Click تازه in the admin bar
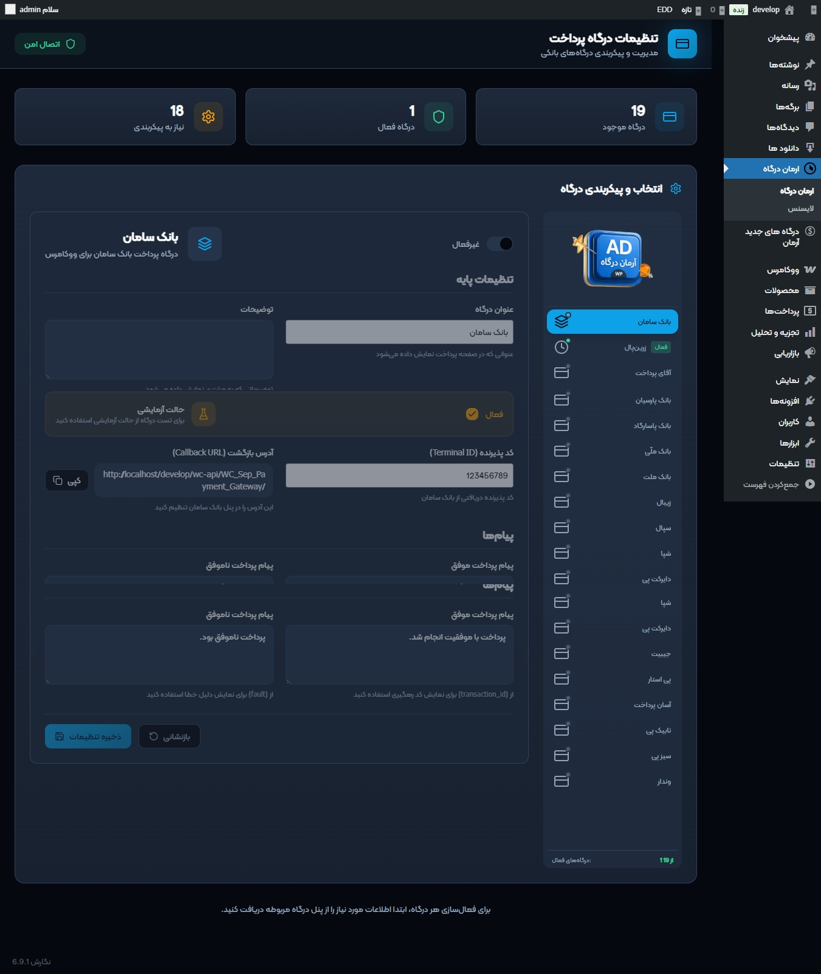This screenshot has height=974, width=821. click(691, 10)
